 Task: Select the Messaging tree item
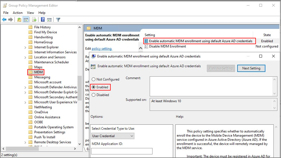tap(42, 77)
